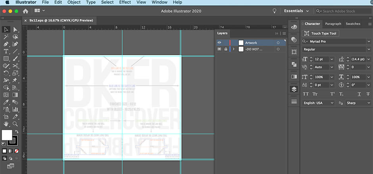The height and width of the screenshot is (174, 373).
Task: Switch to the Swatches tab
Action: [x=353, y=24]
